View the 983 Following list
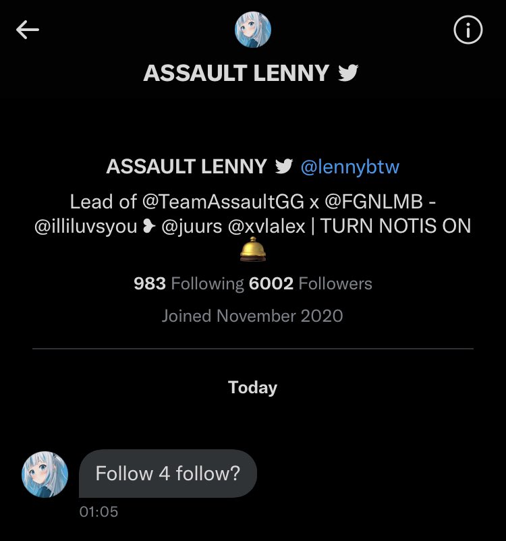506x541 pixels. click(188, 284)
